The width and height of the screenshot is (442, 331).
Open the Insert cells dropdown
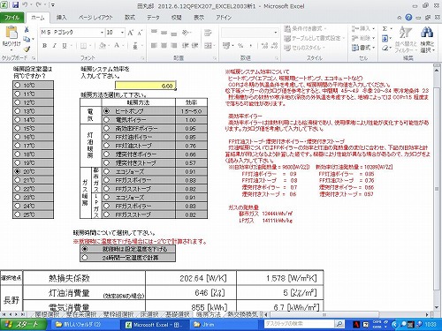click(x=363, y=29)
